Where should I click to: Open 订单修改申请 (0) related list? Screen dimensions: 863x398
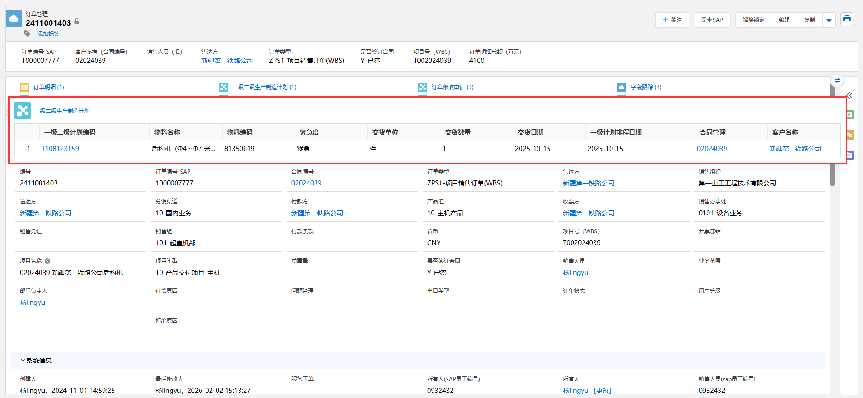[452, 87]
